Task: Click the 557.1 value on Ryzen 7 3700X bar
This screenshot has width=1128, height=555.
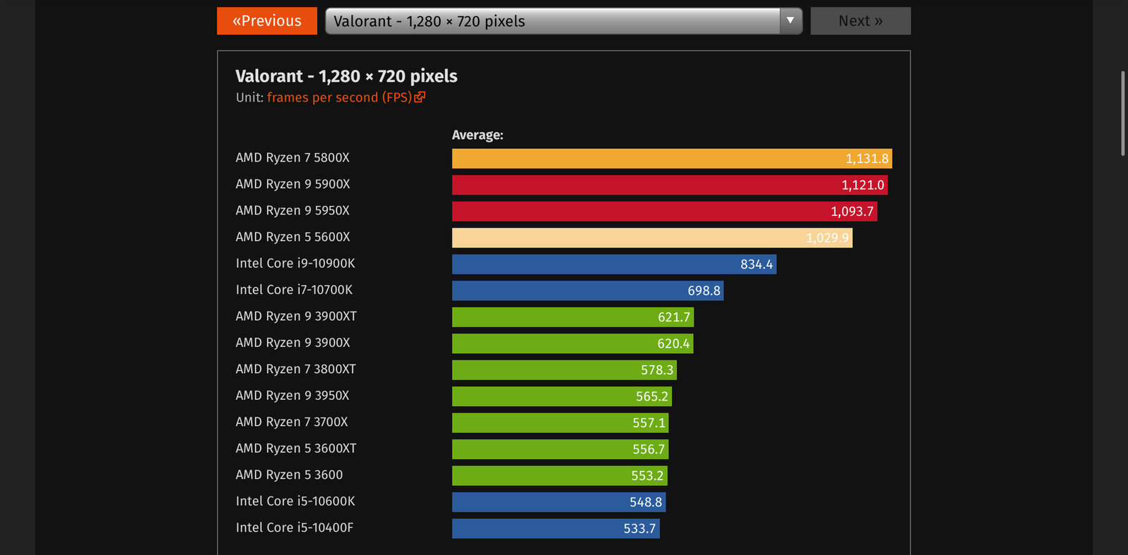Action: [x=649, y=423]
